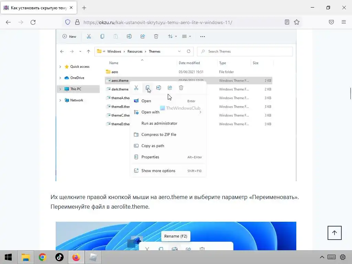Go back to the previous page in Firefox
Screen dimensions: 352x264
click(x=8, y=22)
